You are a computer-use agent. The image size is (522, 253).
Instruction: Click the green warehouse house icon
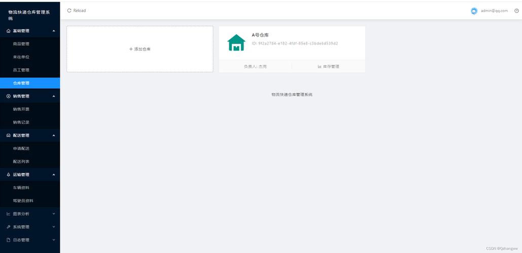click(236, 43)
